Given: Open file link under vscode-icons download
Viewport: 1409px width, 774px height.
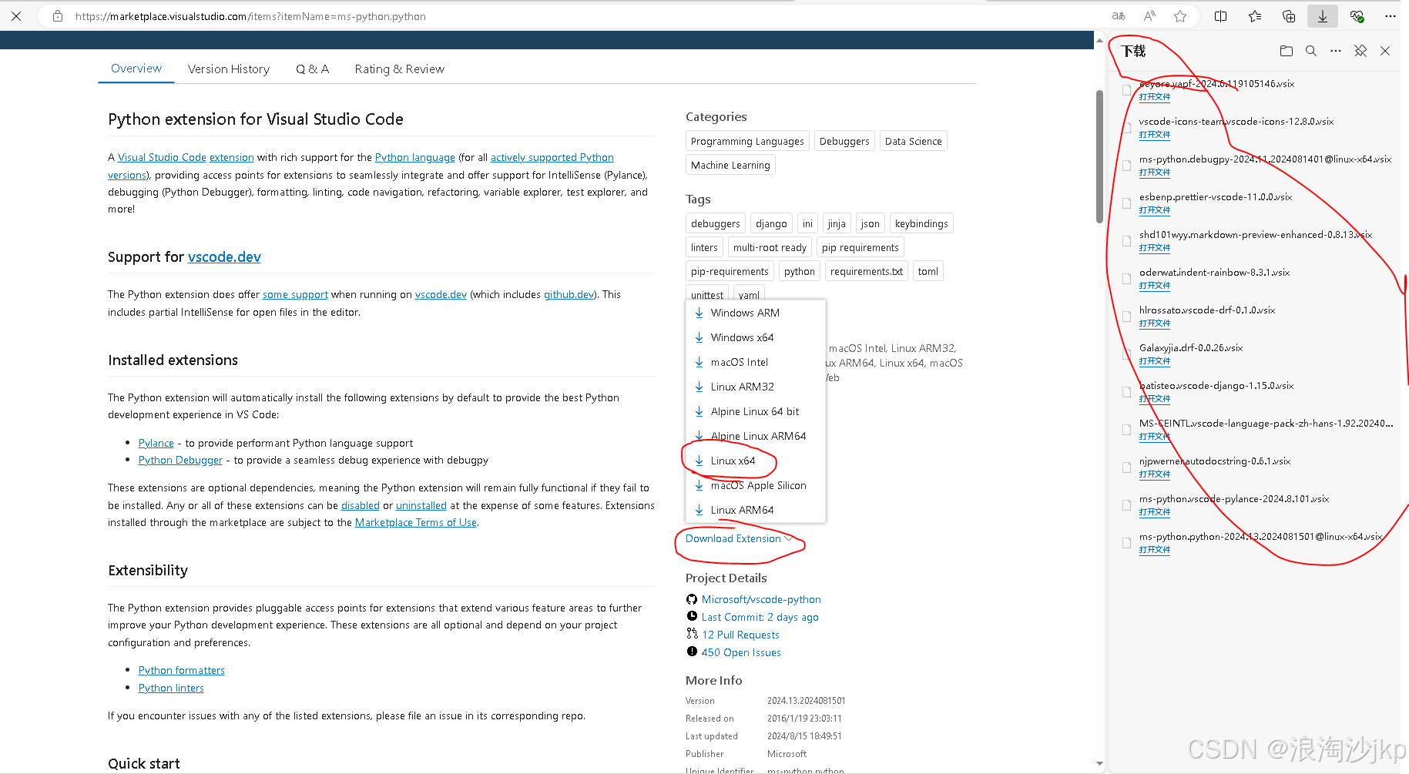Looking at the screenshot, I should pyautogui.click(x=1154, y=135).
